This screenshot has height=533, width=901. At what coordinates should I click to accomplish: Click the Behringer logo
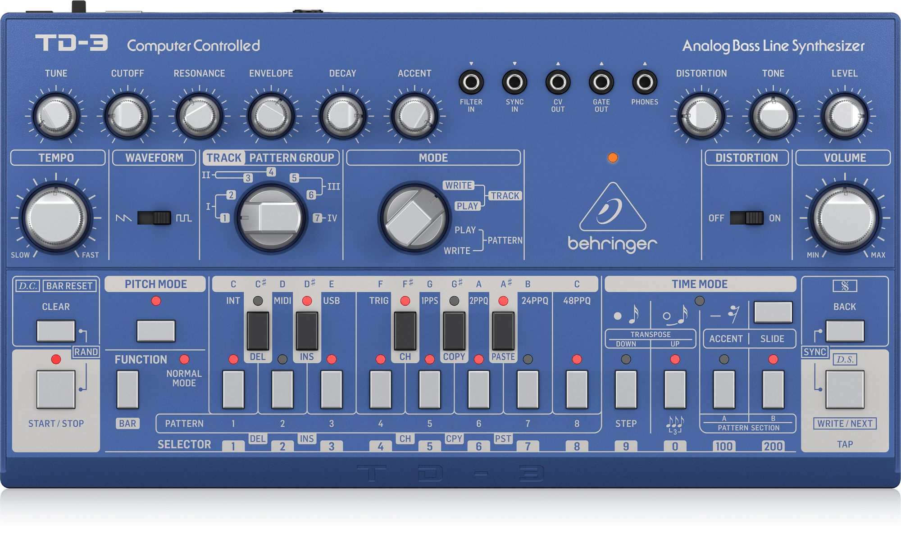click(613, 216)
